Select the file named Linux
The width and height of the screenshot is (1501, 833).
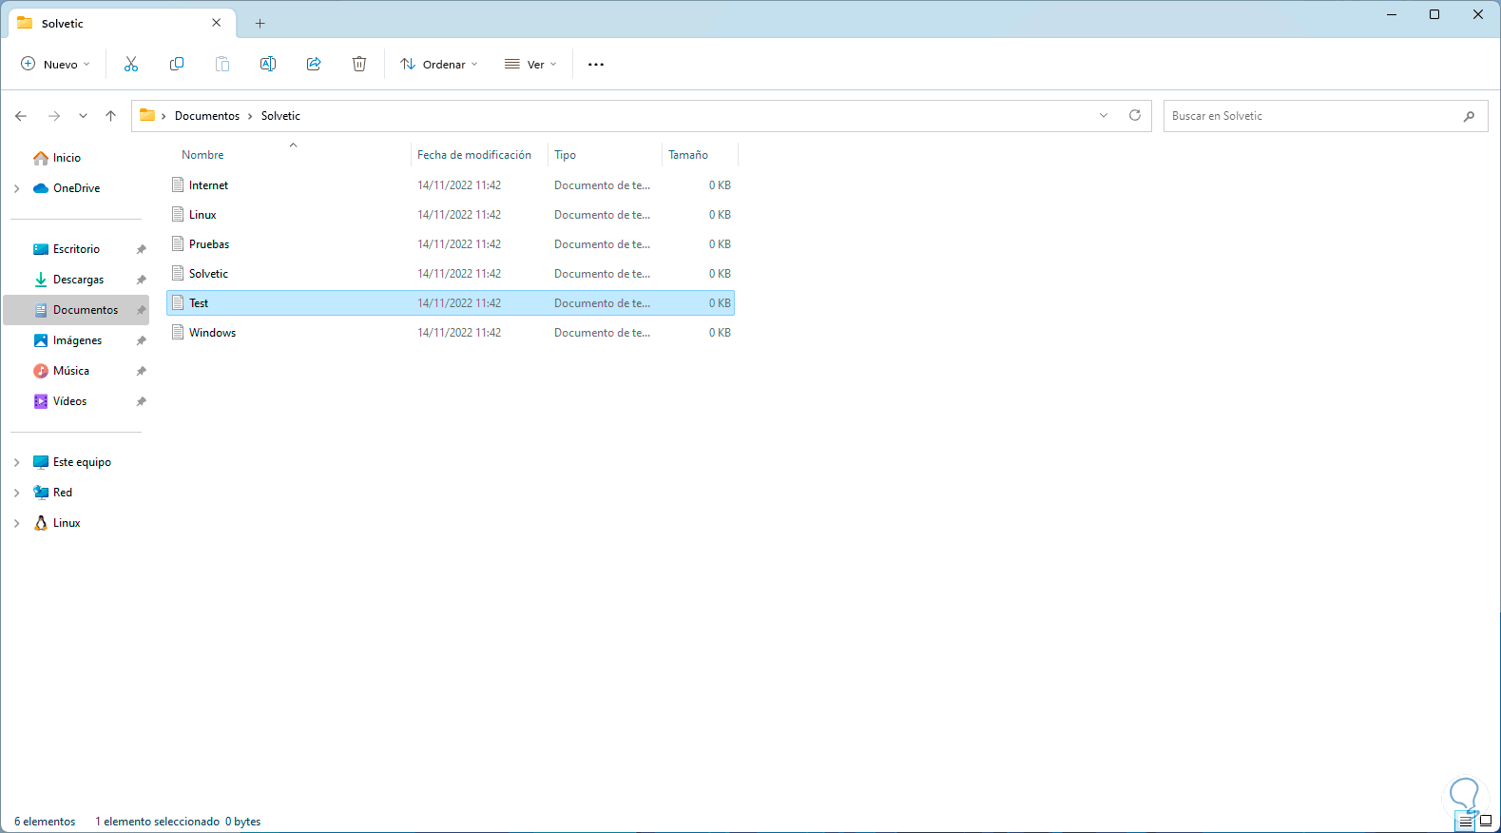451,214
